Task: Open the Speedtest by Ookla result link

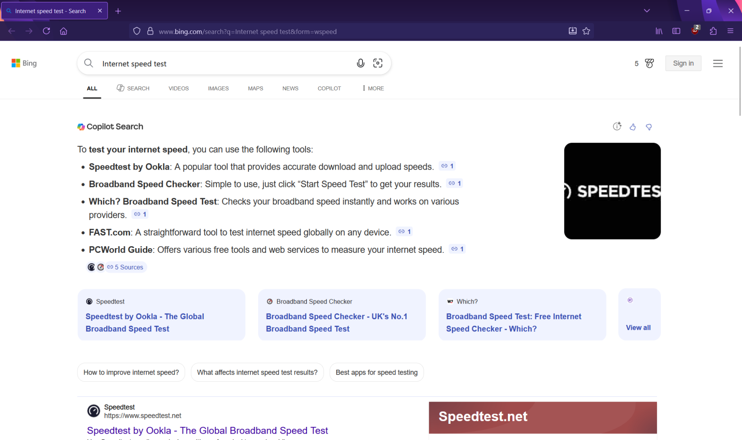Action: [207, 430]
